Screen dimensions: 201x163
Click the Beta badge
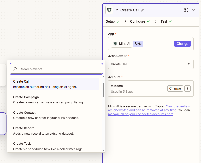click(x=138, y=44)
